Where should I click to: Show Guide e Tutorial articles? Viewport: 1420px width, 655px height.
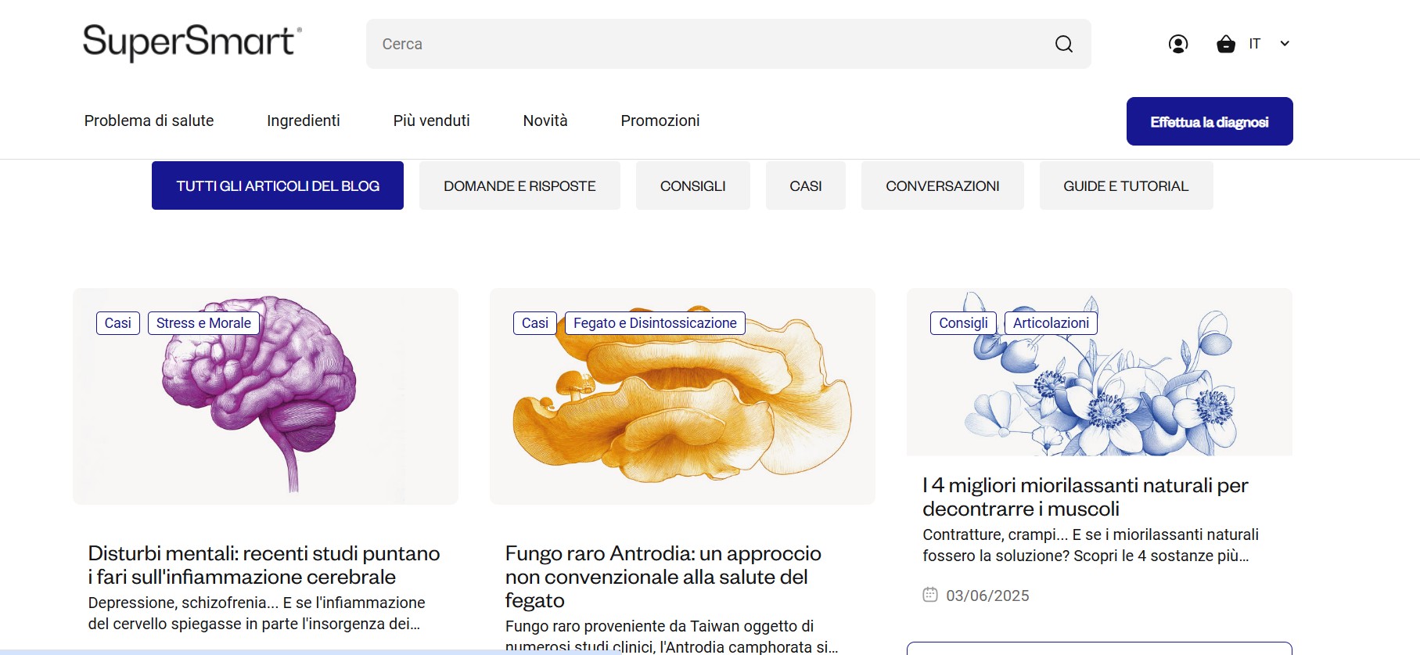pyautogui.click(x=1125, y=185)
